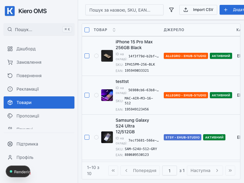
Task: Open the Samsung Galaxy S24 Ultra thumbnail
Action: pos(107,137)
